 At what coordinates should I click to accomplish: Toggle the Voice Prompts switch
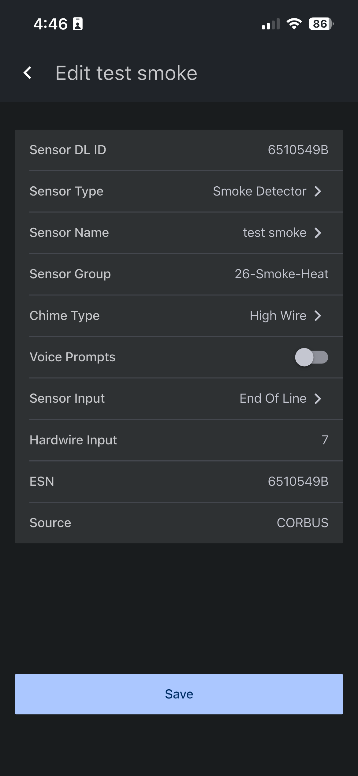pos(311,357)
